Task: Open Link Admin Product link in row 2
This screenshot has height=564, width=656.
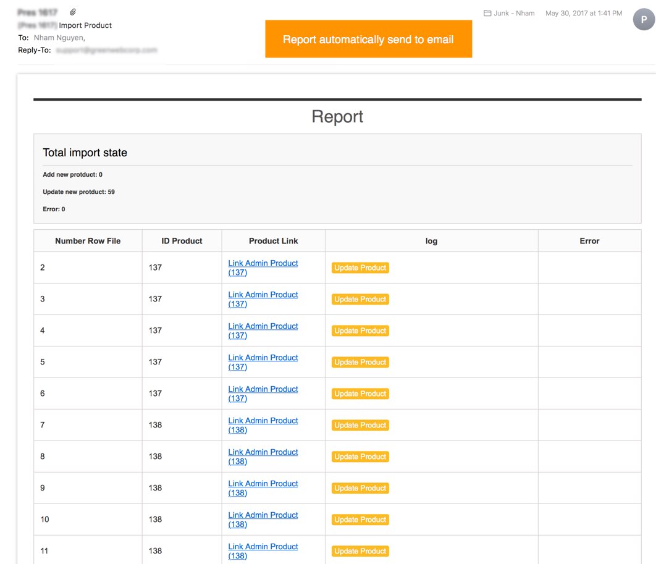Action: (263, 267)
